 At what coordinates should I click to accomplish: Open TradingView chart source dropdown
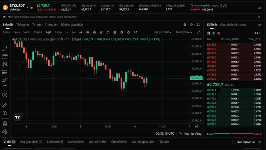(x=184, y=32)
